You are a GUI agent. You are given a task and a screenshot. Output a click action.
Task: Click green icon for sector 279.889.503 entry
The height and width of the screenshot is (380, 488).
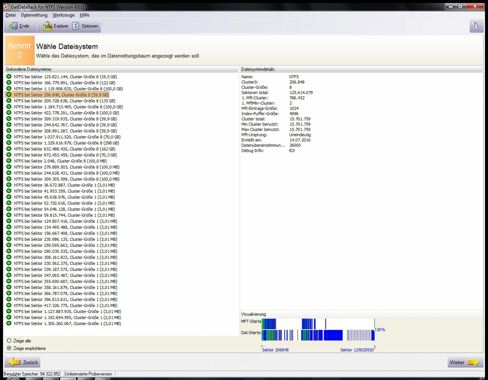point(9,167)
